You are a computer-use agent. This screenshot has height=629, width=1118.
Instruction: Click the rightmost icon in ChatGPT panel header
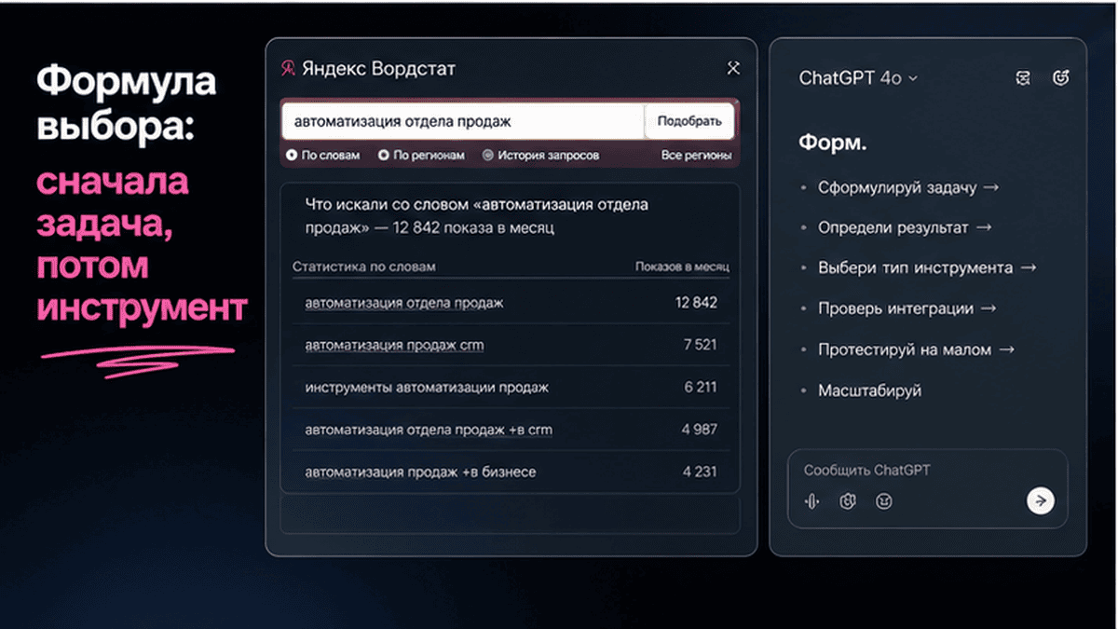click(1060, 78)
